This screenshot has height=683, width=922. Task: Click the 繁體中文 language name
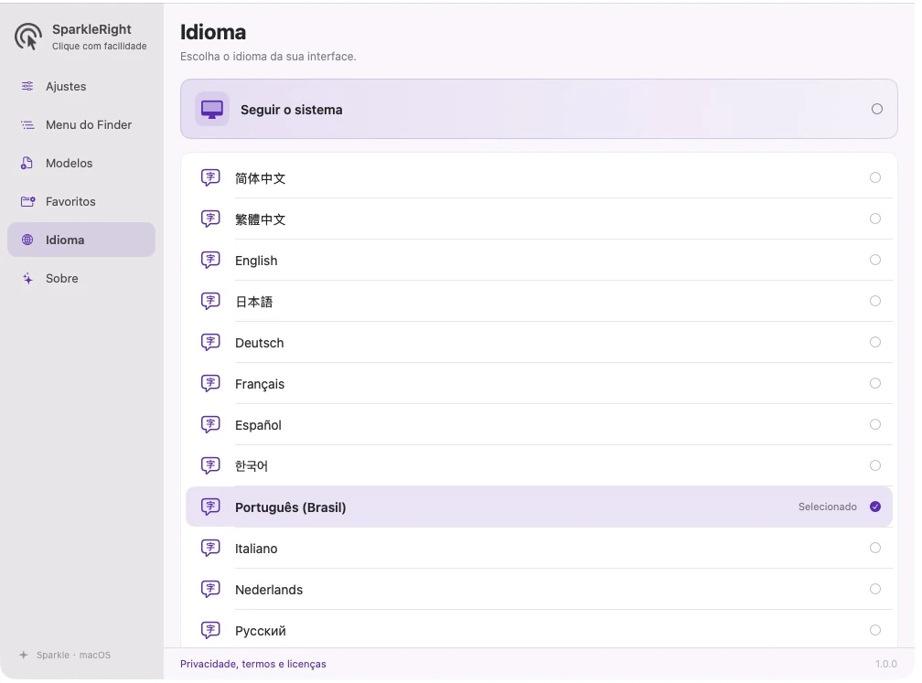tap(260, 219)
